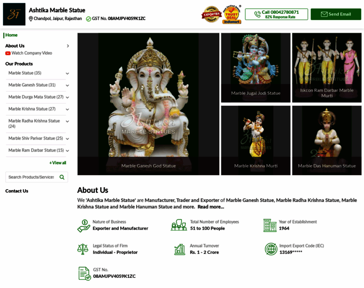Screen dimensions: 364x288
Task: Click the IndiaMART Trust Seal badge
Action: point(232,14)
